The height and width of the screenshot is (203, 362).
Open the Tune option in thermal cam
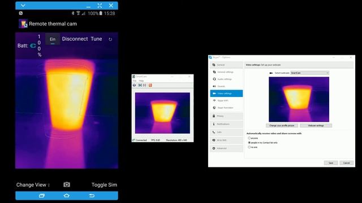(x=96, y=39)
